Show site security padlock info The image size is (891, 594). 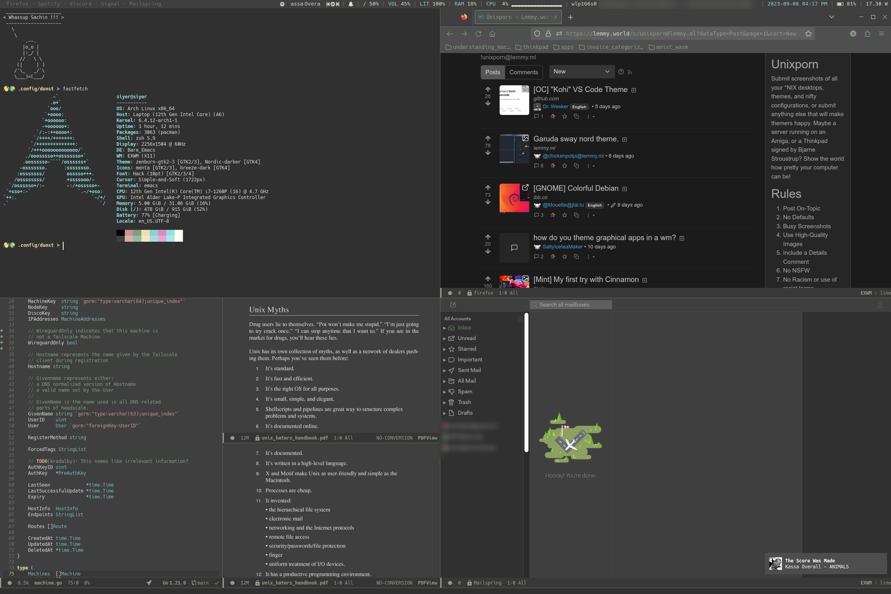(548, 34)
